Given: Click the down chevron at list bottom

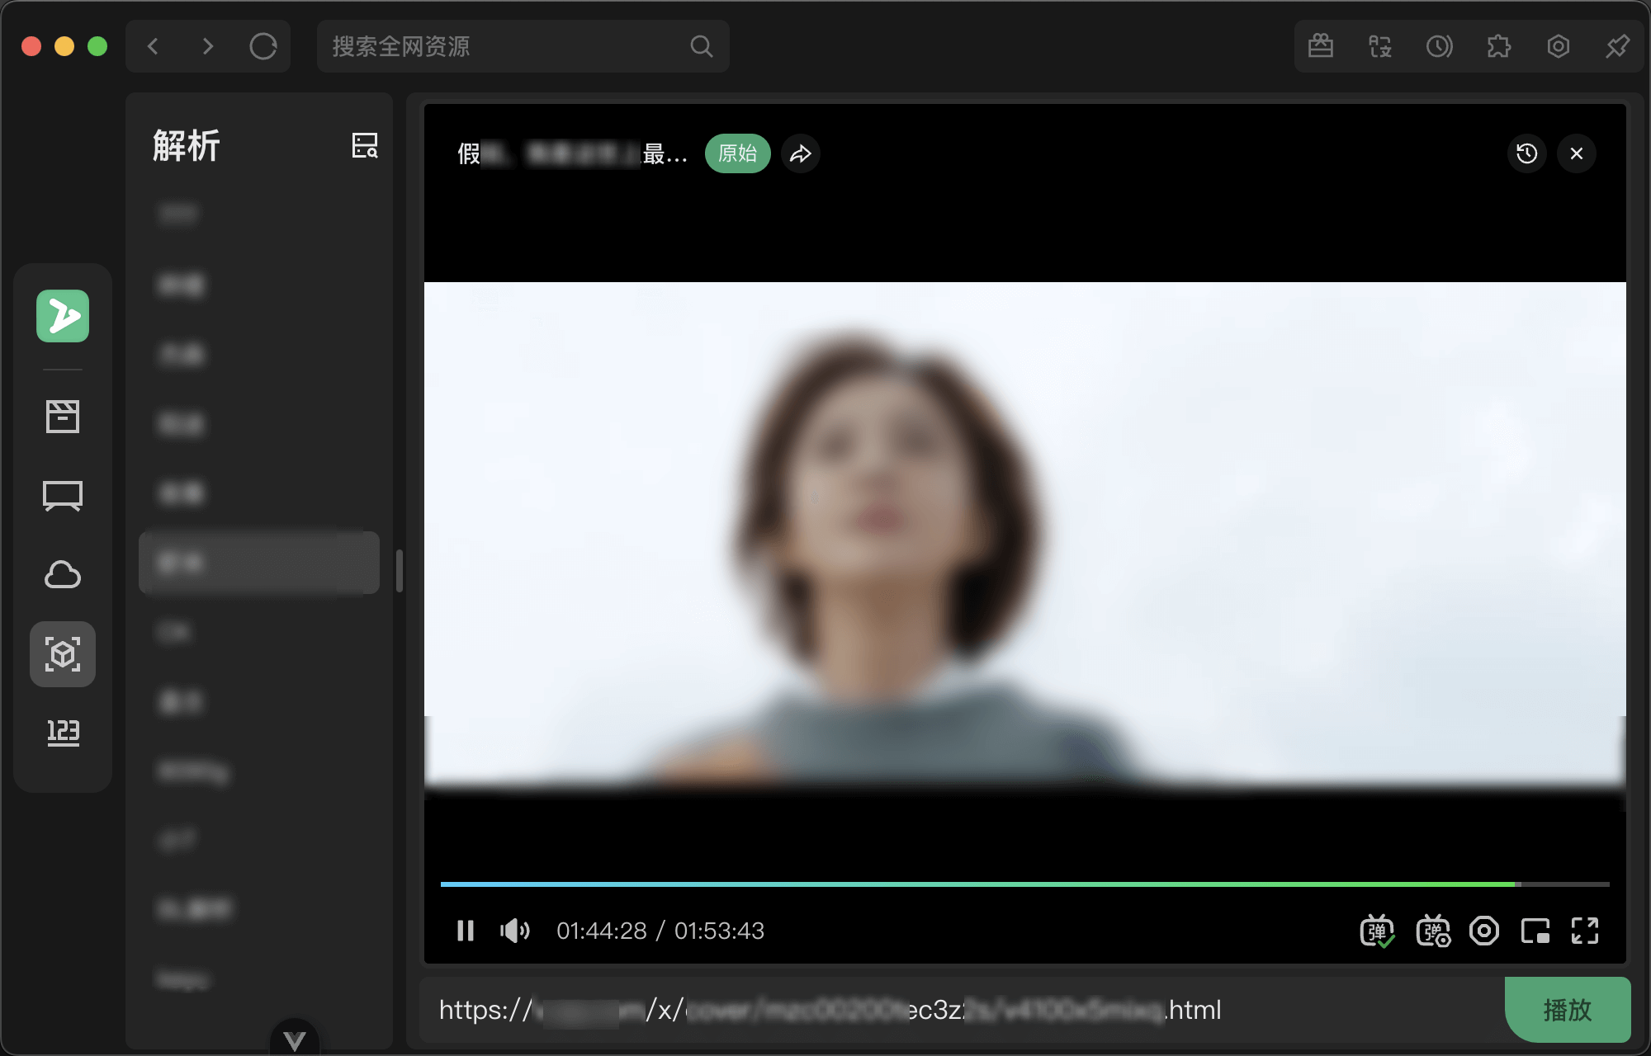Looking at the screenshot, I should pyautogui.click(x=295, y=1039).
